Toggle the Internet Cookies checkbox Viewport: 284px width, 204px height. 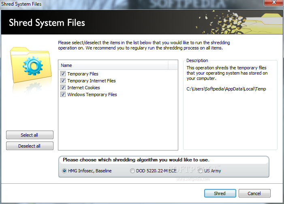tap(63, 88)
